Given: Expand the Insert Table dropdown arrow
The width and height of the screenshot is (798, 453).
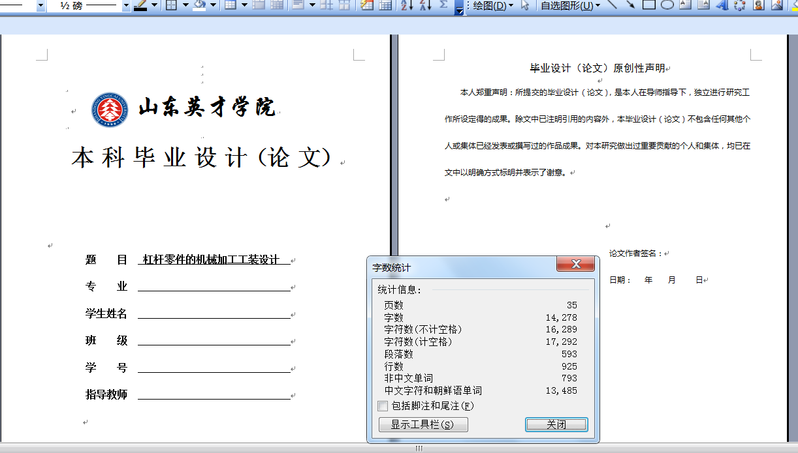Looking at the screenshot, I should click(x=244, y=5).
